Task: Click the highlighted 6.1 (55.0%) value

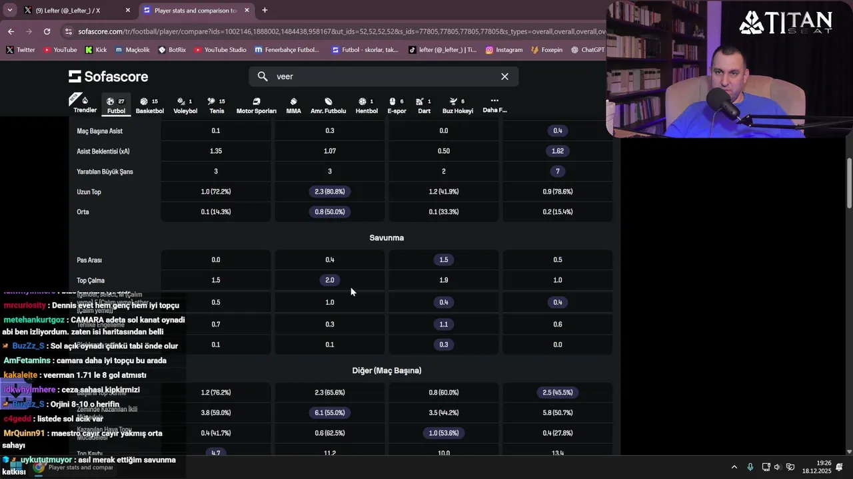Action: (x=330, y=412)
